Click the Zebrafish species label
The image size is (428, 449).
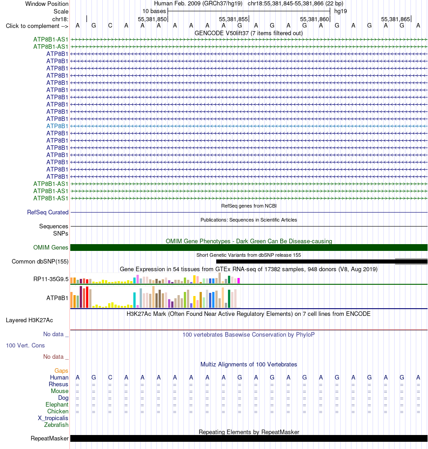[x=56, y=425]
